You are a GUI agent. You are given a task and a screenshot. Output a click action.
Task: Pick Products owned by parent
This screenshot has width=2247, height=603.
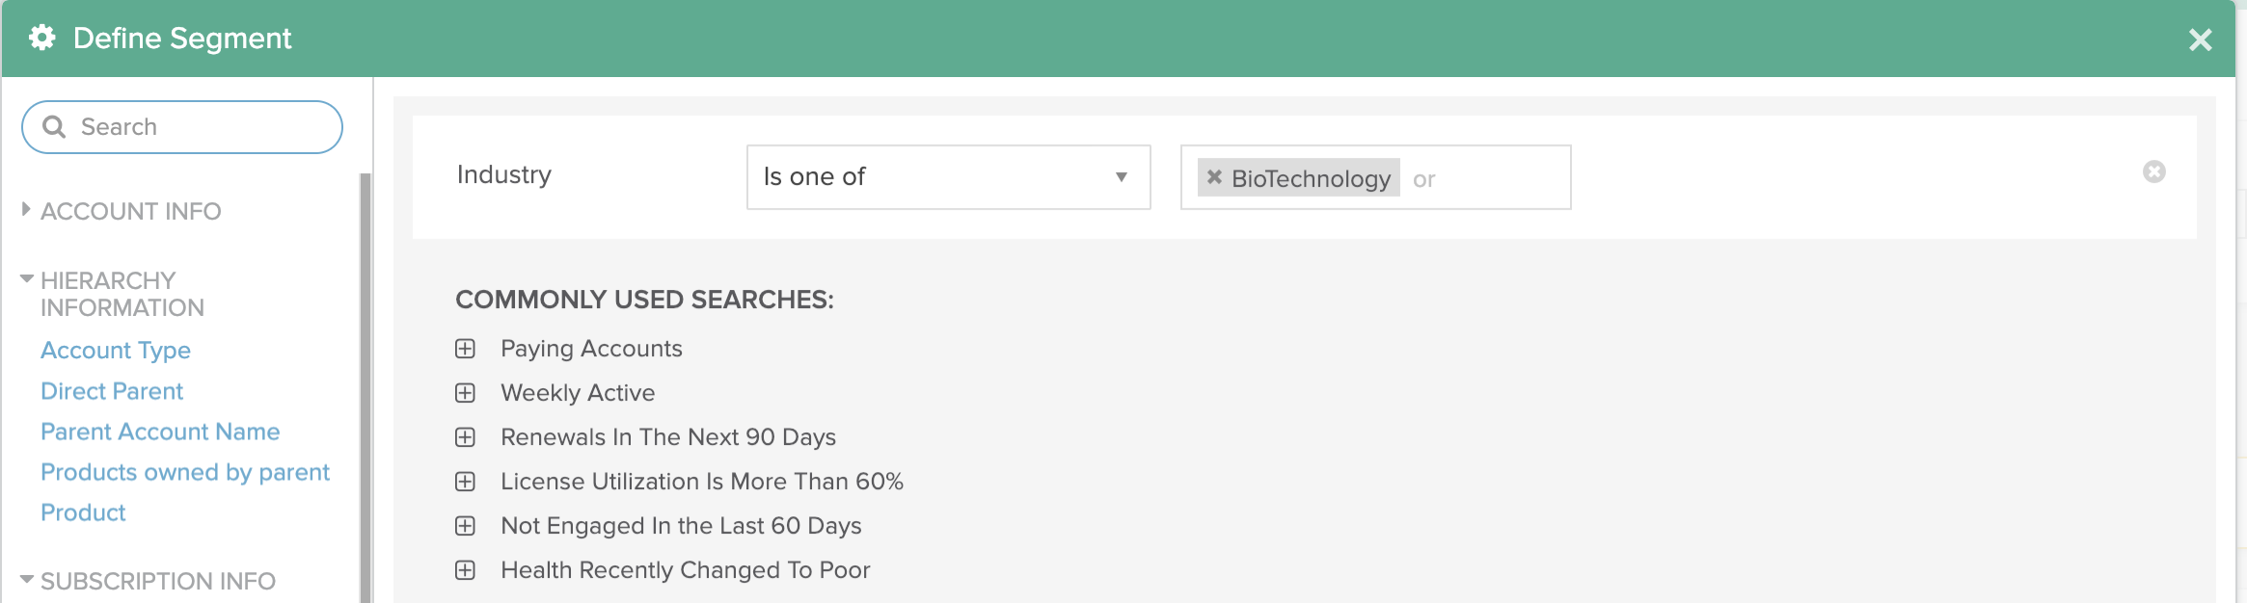pyautogui.click(x=185, y=472)
